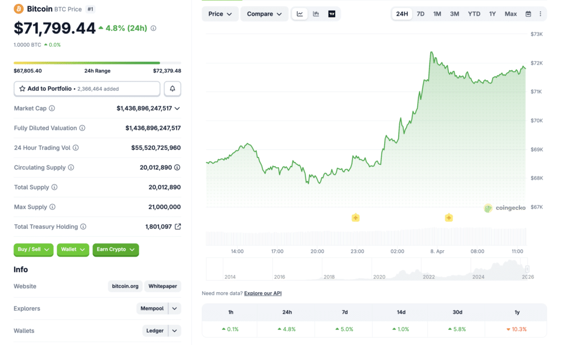Image resolution: width=575 pixels, height=345 pixels.
Task: Switch to the 7D time range tab
Action: click(x=421, y=13)
